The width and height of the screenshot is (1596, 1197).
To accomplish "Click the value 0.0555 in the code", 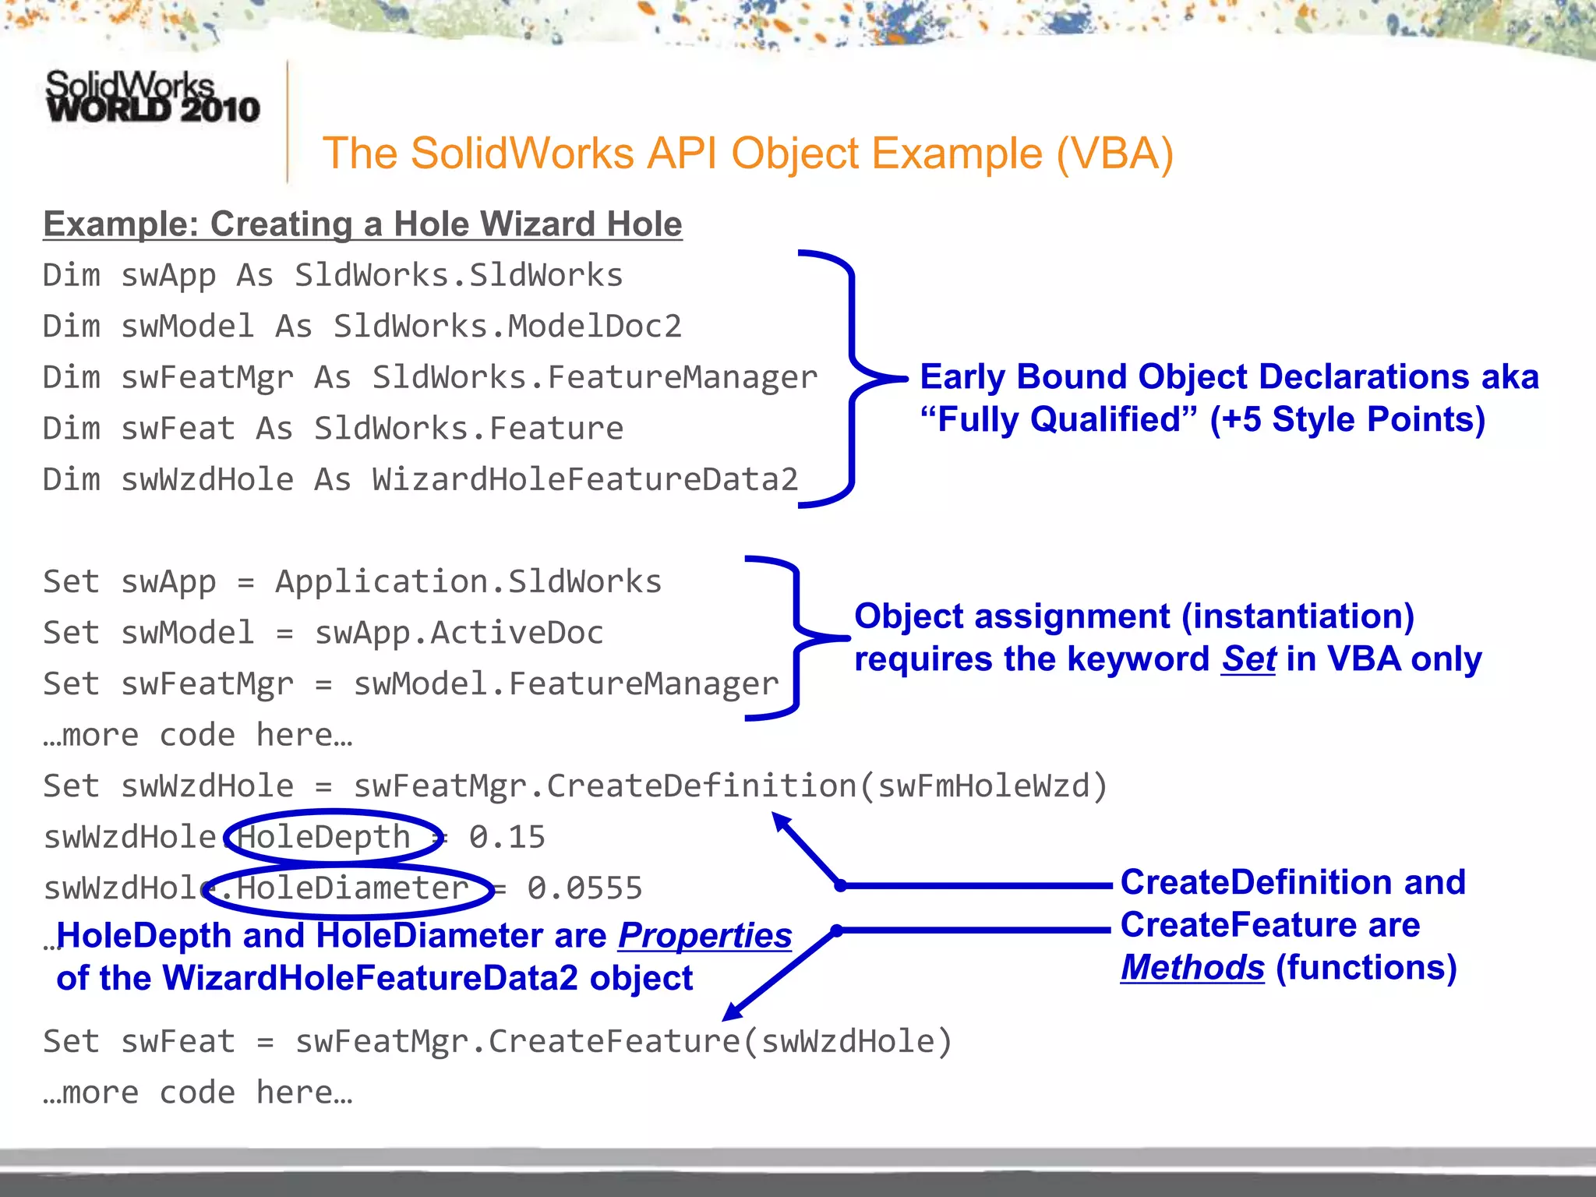I will point(584,888).
